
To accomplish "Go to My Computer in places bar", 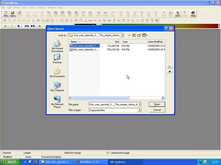I will tap(57, 87).
